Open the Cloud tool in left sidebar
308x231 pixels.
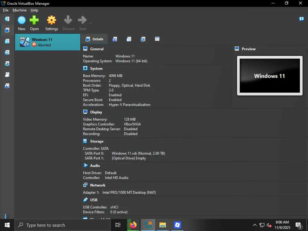click(x=7, y=75)
